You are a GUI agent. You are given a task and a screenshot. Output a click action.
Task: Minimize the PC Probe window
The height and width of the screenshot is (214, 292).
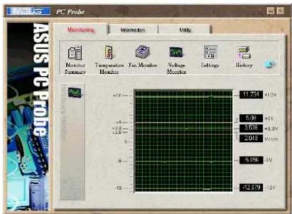pyautogui.click(x=271, y=11)
